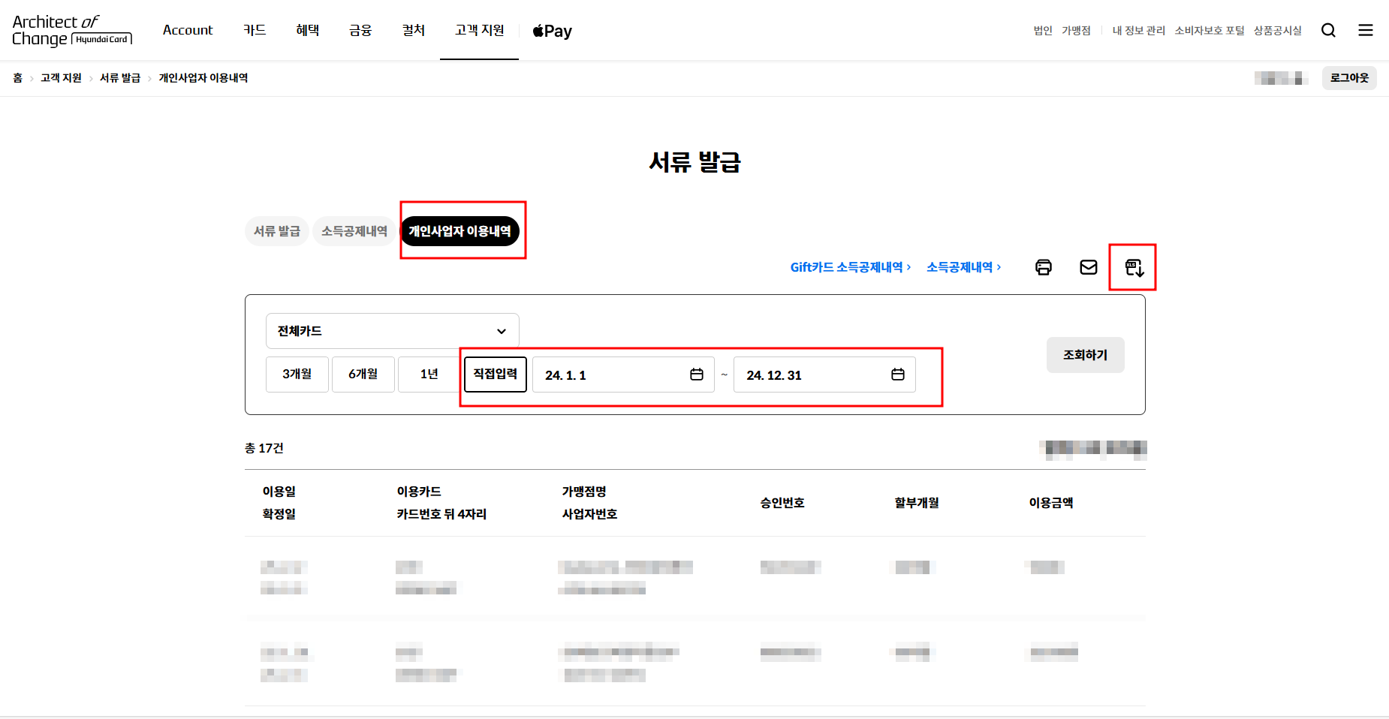
Task: Select the 3개월 period option
Action: (x=297, y=374)
